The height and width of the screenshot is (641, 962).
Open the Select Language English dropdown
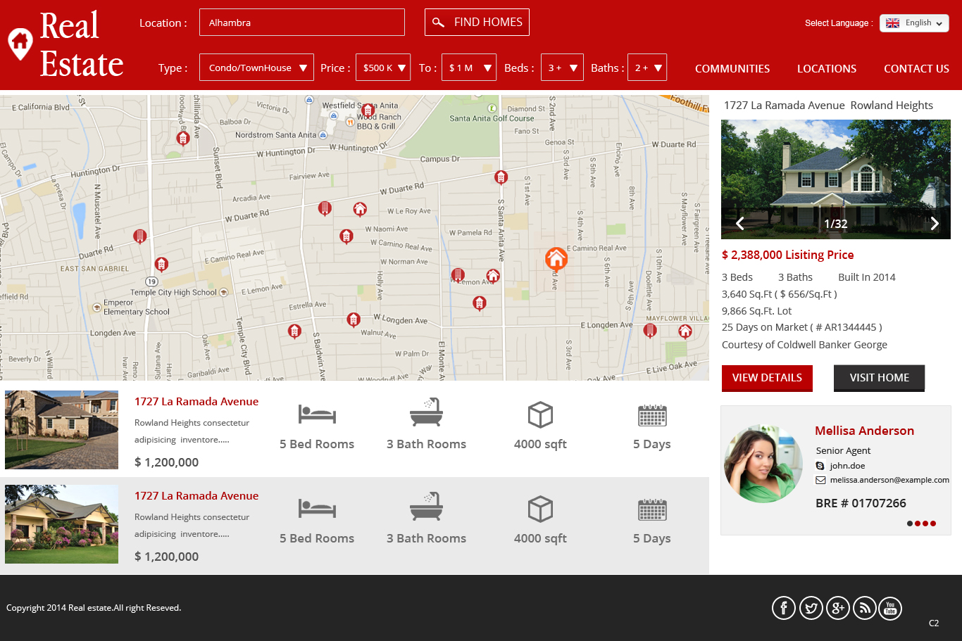(913, 23)
